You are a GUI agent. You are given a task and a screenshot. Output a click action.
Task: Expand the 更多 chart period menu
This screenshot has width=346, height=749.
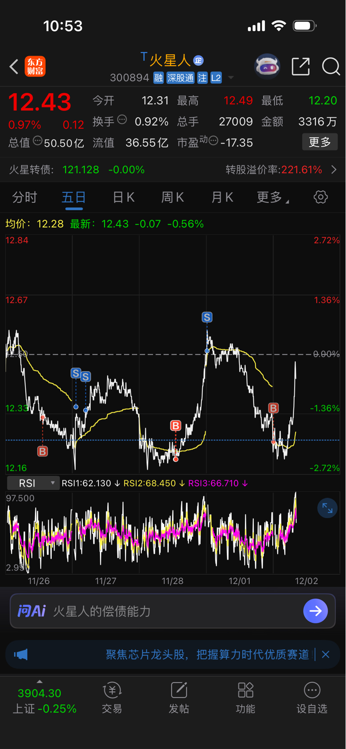[x=273, y=197]
